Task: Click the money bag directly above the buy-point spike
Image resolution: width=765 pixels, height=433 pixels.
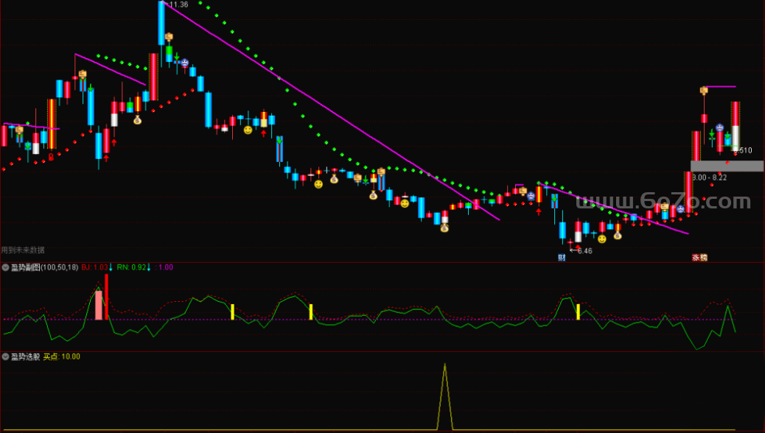Action: point(444,228)
